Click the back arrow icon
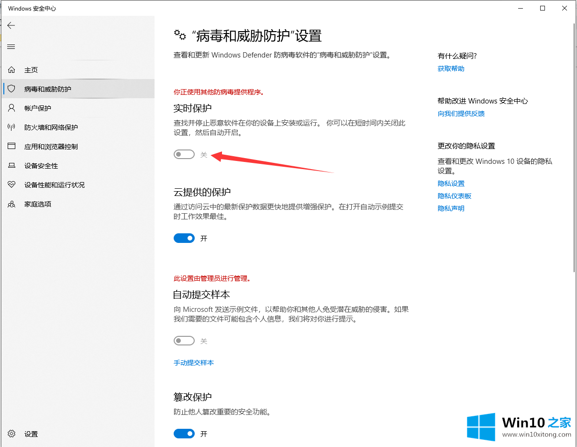The image size is (577, 447). click(x=11, y=25)
